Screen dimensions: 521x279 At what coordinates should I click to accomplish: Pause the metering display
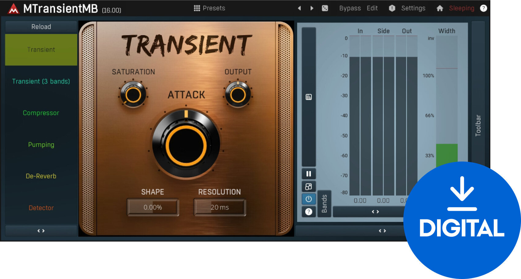[x=308, y=173]
